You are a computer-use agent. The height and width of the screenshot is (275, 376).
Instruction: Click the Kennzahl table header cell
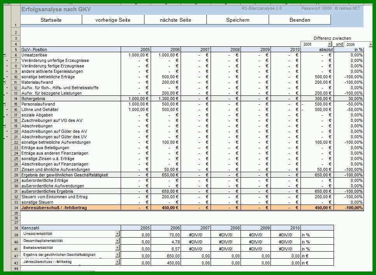click(x=71, y=228)
